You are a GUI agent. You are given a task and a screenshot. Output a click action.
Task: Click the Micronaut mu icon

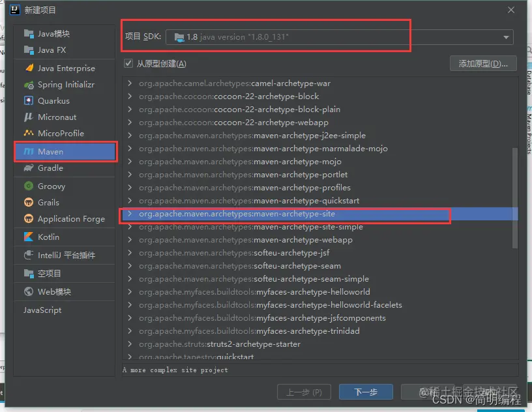point(29,117)
